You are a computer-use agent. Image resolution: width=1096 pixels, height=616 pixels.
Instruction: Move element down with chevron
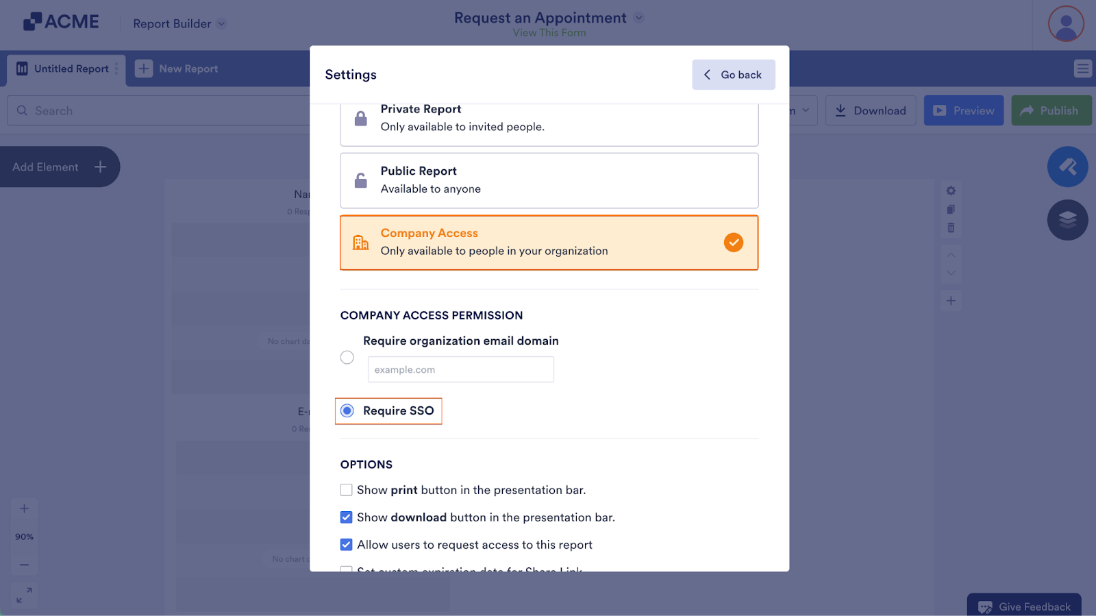tap(951, 273)
